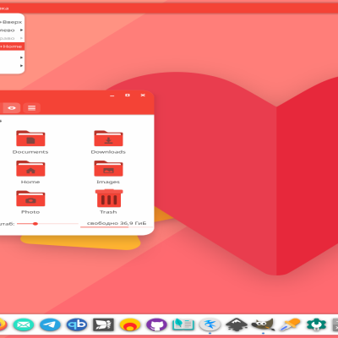Launch GIMP from the dock
The image size is (338, 338).
click(x=263, y=324)
